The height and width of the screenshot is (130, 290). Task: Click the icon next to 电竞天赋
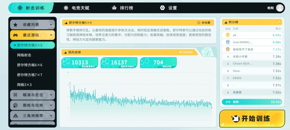66,8
